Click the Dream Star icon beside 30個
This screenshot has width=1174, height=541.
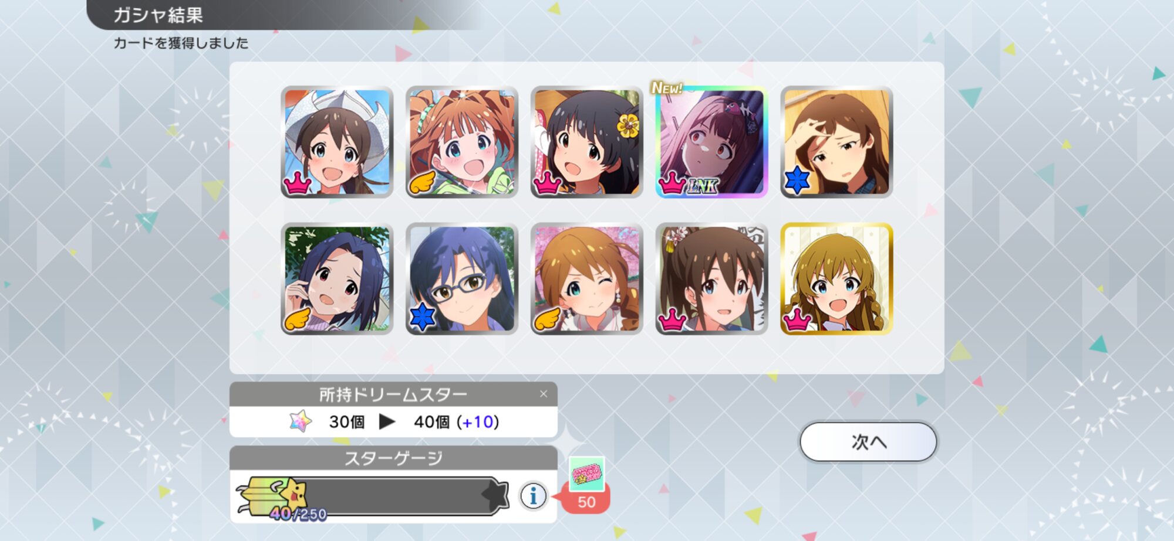pos(301,421)
